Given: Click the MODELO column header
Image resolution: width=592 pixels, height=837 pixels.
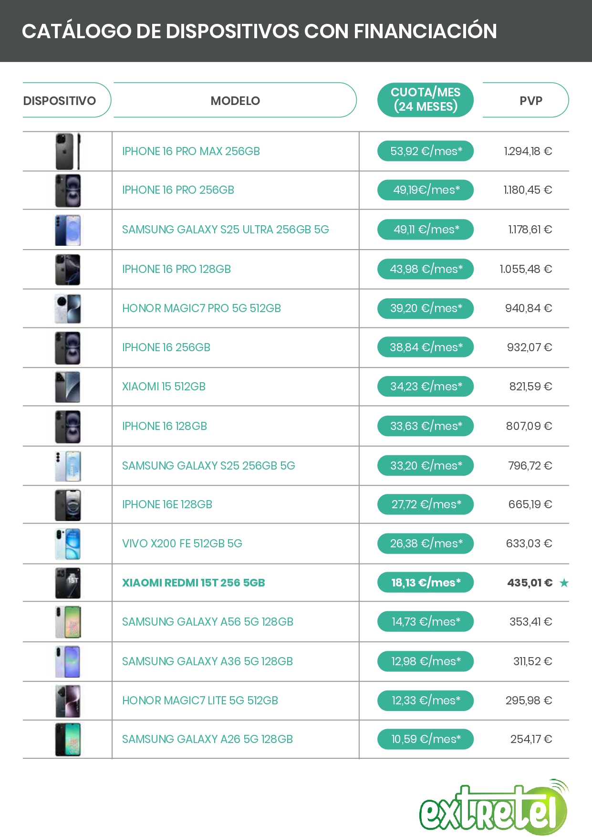Looking at the screenshot, I should (235, 101).
